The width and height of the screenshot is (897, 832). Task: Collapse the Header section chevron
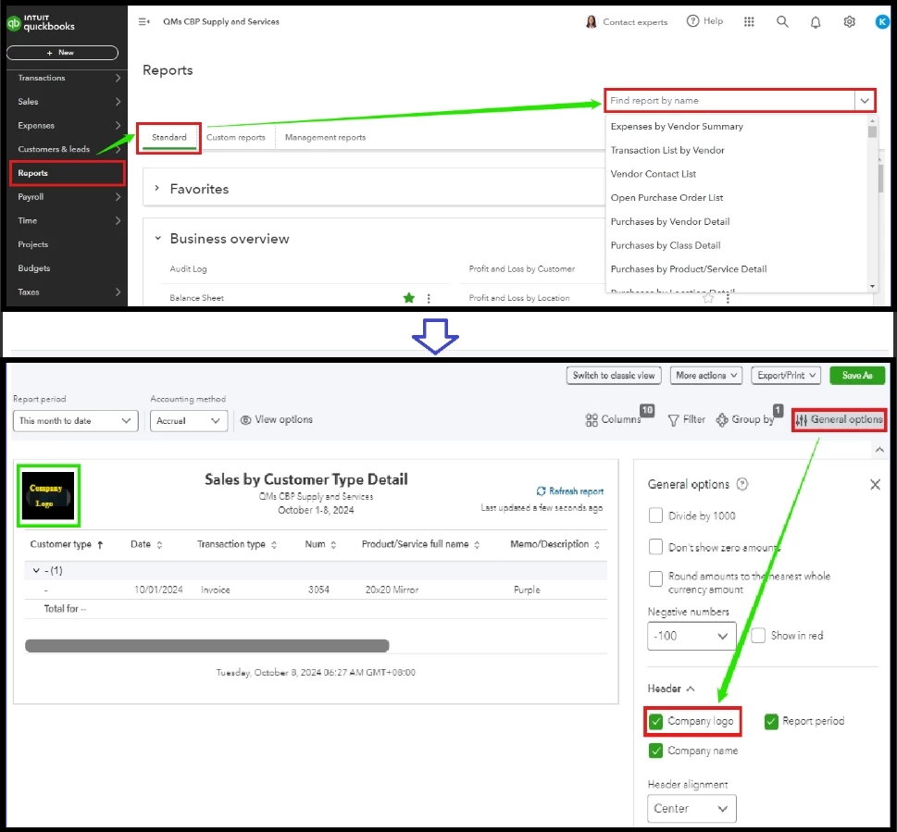[691, 689]
